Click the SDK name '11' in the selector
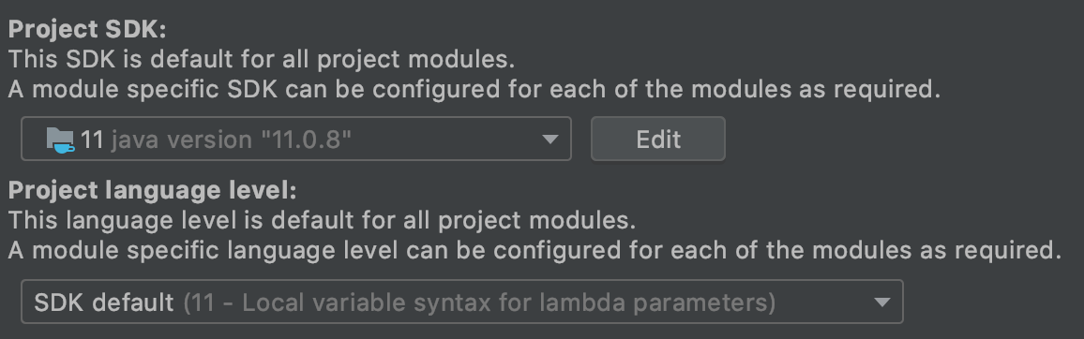The image size is (1084, 339). point(92,140)
